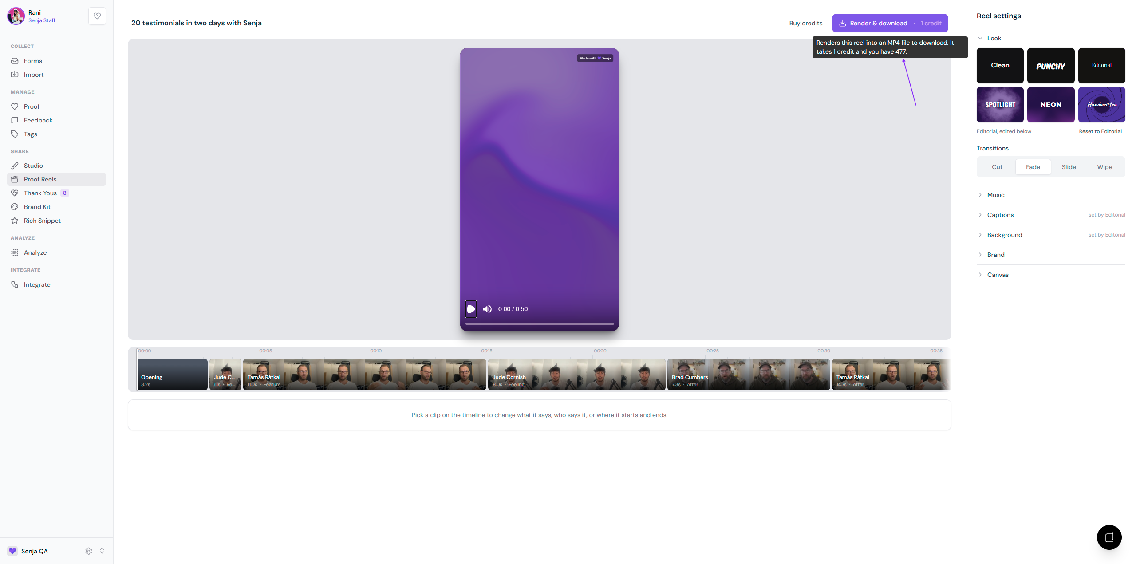The image size is (1136, 564).
Task: Open Rich Snippet star item
Action: click(56, 221)
